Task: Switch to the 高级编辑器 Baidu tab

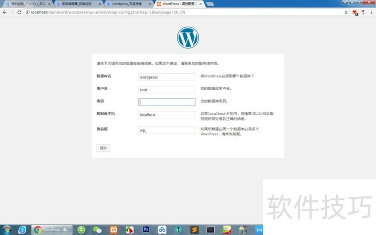Action: click(x=77, y=4)
